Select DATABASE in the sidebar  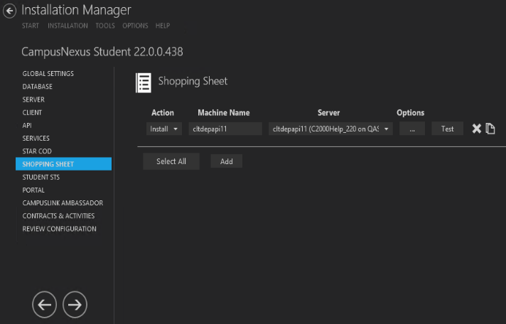38,87
